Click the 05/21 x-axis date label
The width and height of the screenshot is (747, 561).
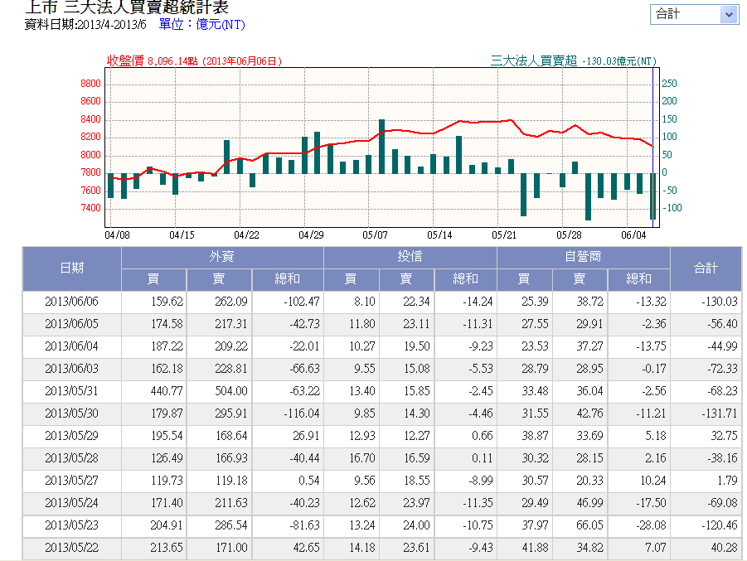(504, 235)
